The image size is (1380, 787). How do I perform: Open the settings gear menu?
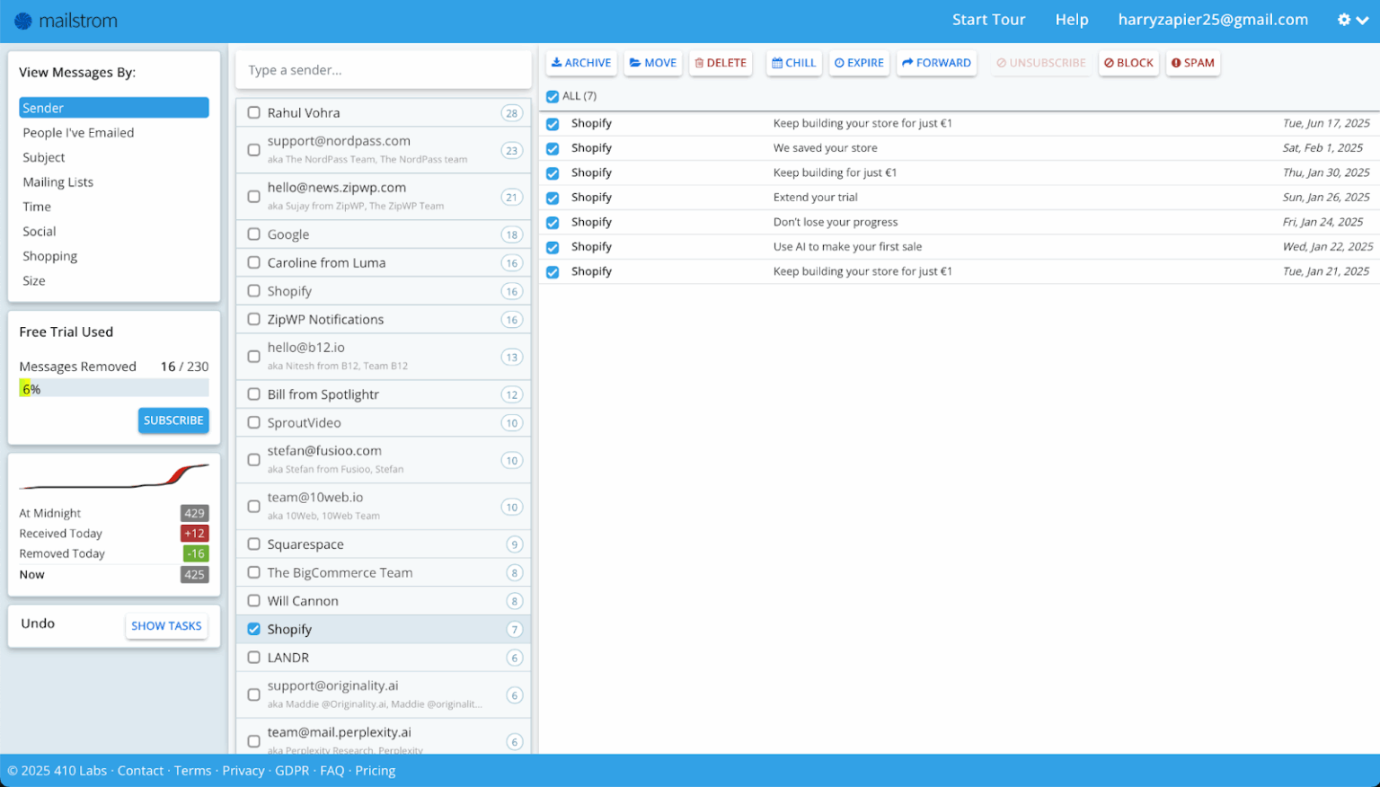pos(1342,19)
